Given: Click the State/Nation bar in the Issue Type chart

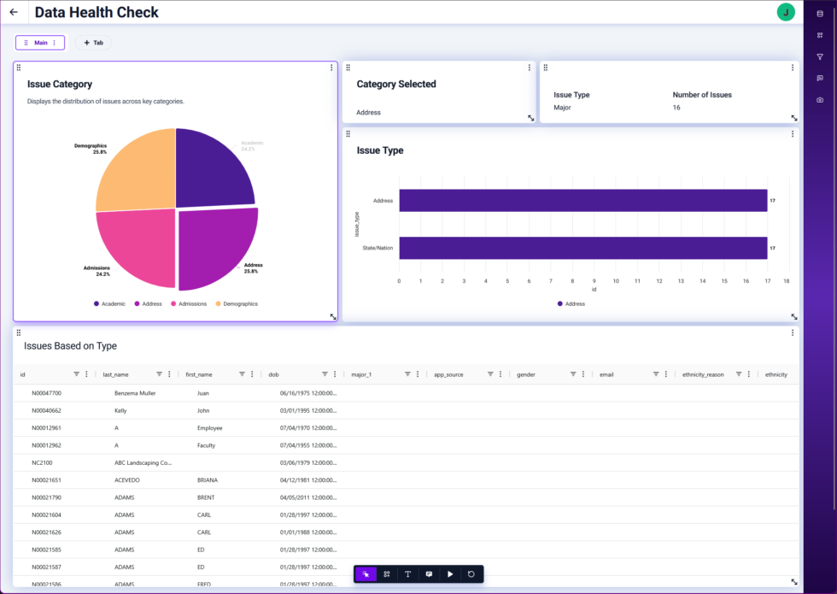Looking at the screenshot, I should 582,248.
